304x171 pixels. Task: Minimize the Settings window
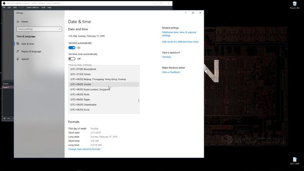click(186, 13)
